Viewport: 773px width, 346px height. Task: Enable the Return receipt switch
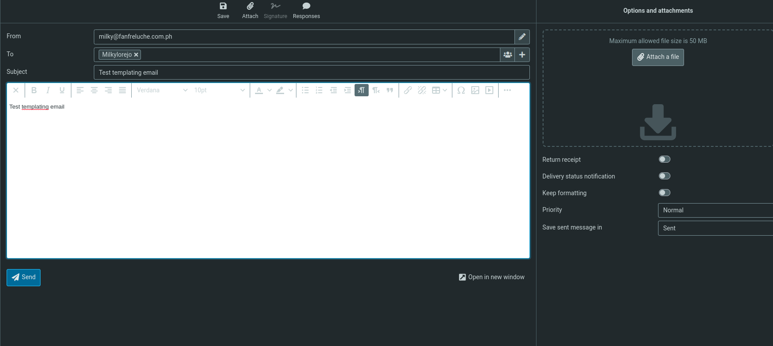(x=664, y=159)
